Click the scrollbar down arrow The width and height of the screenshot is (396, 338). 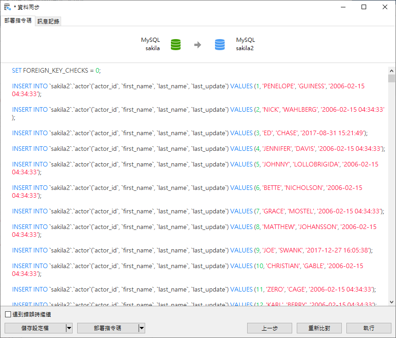coord(391,302)
